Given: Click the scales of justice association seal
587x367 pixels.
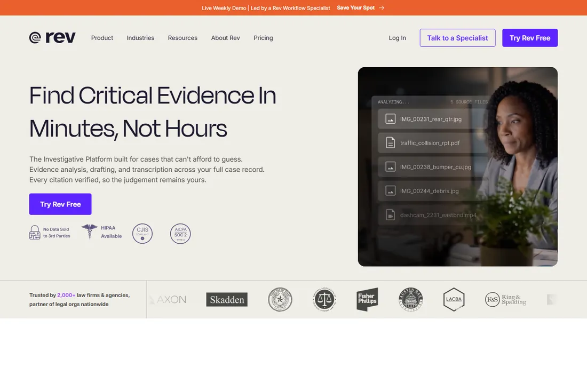Looking at the screenshot, I should pyautogui.click(x=324, y=299).
